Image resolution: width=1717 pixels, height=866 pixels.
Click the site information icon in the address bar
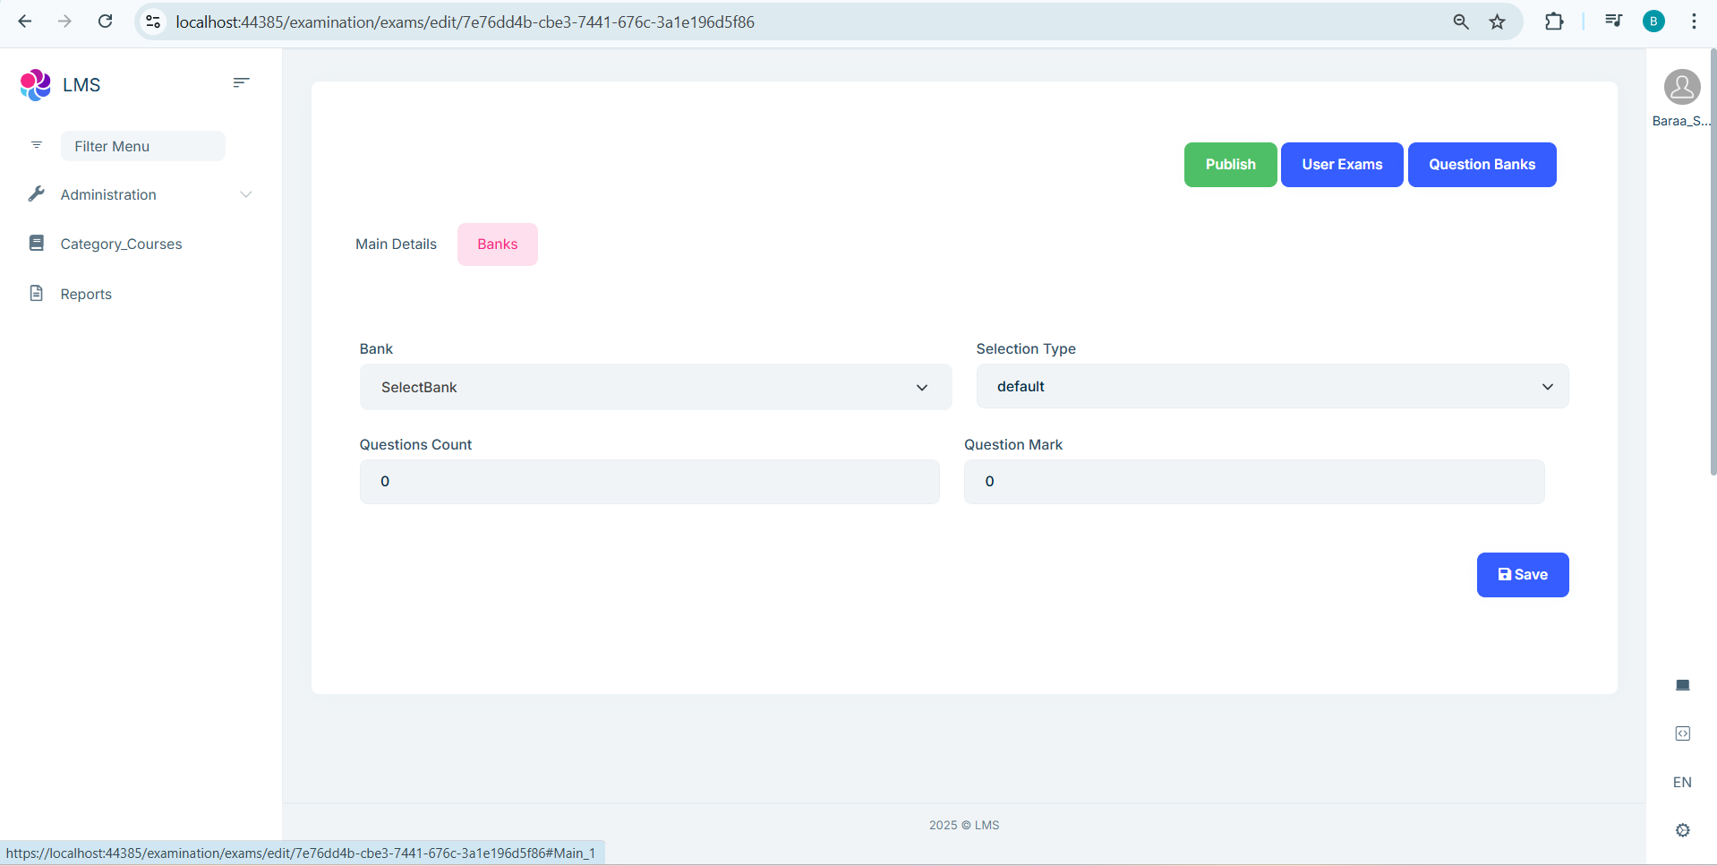pos(153,21)
